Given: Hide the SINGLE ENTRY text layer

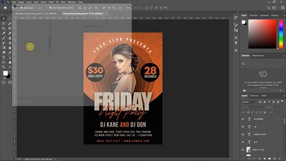Looking at the screenshot, I should click(243, 134).
